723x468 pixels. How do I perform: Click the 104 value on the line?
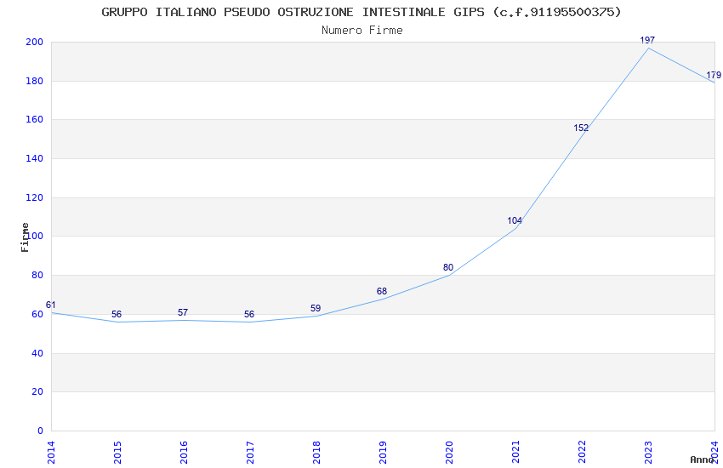(515, 221)
